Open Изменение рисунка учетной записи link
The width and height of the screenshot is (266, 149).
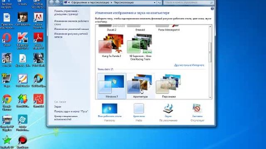click(71, 35)
